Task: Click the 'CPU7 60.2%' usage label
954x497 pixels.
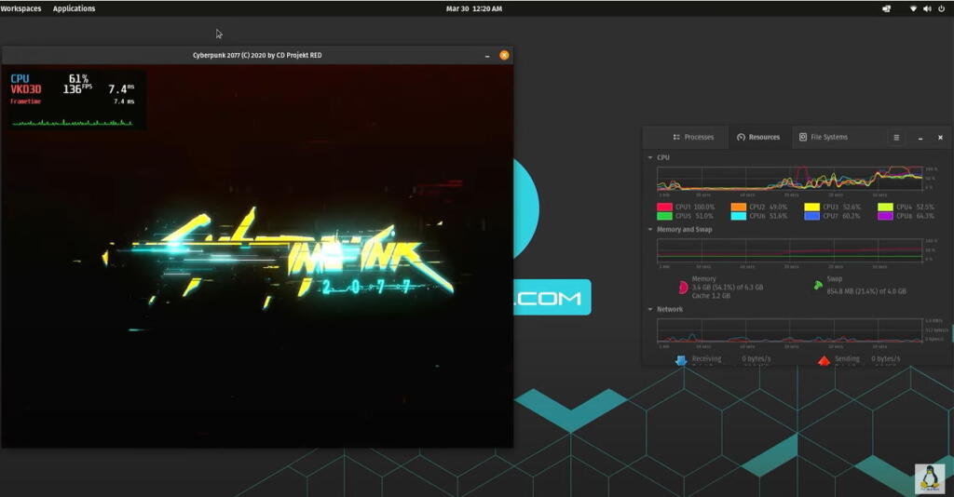Action: [841, 216]
